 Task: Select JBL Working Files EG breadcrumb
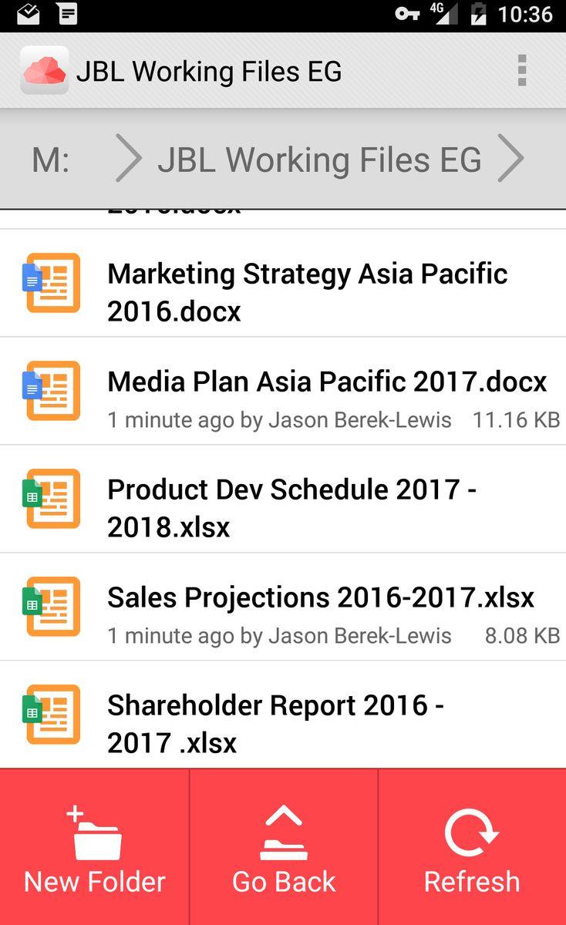click(319, 160)
